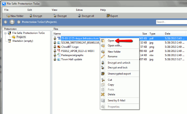This screenshot has width=187, height=114.
Task: Click the Excel file icon of Pastespecialgraphs
Action: (x=59, y=55)
